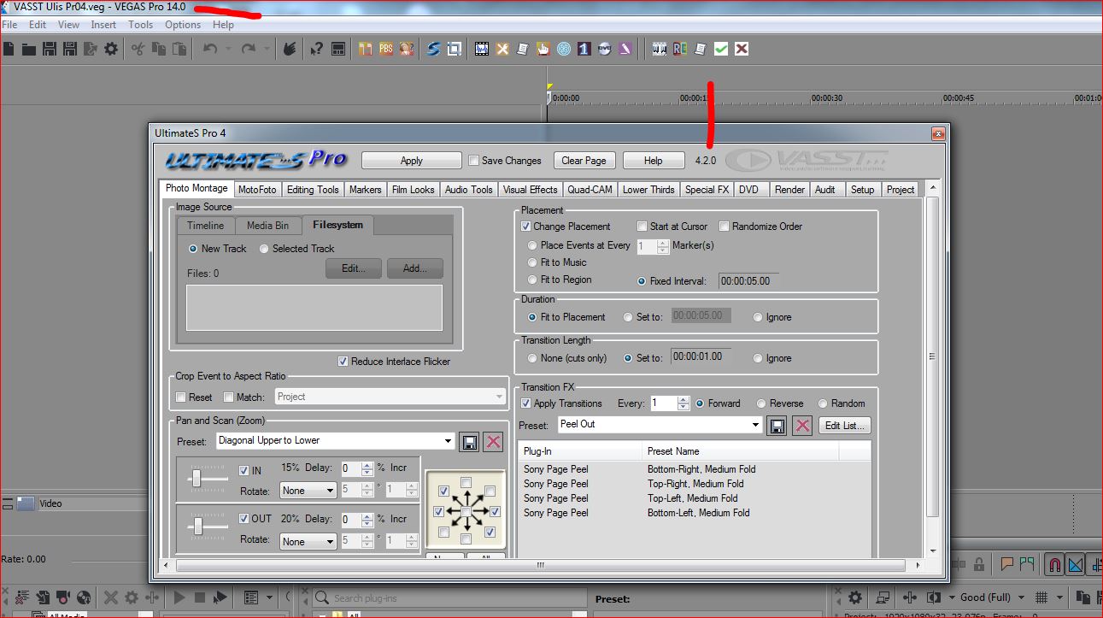Delete the Transition FX preset
The width and height of the screenshot is (1103, 618).
801,426
